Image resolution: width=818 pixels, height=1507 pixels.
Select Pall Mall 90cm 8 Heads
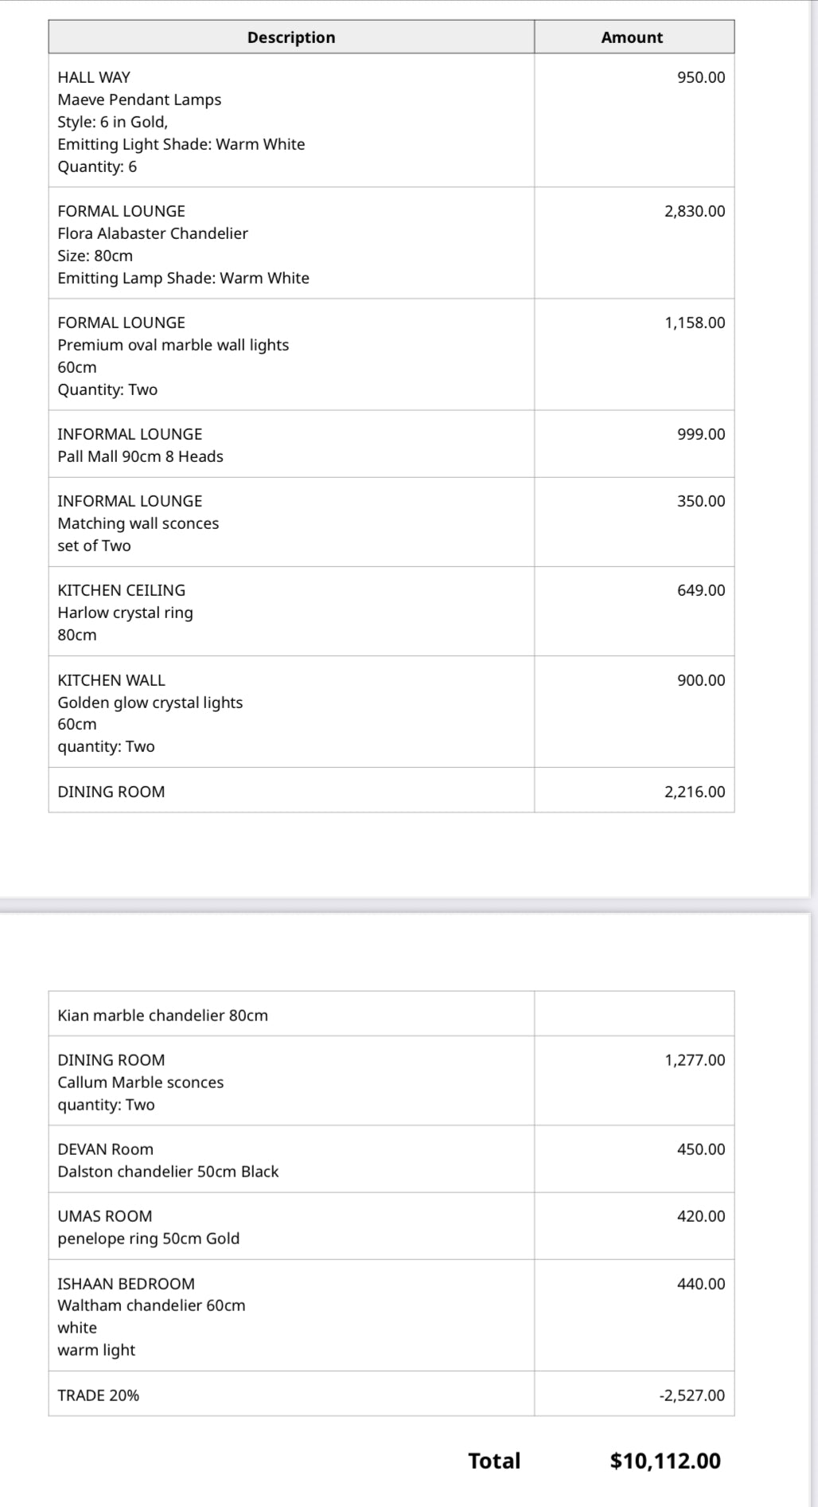140,456
